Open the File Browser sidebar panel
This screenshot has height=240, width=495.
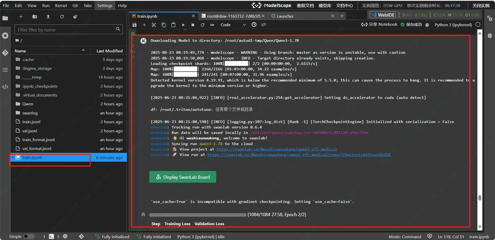tap(5, 18)
